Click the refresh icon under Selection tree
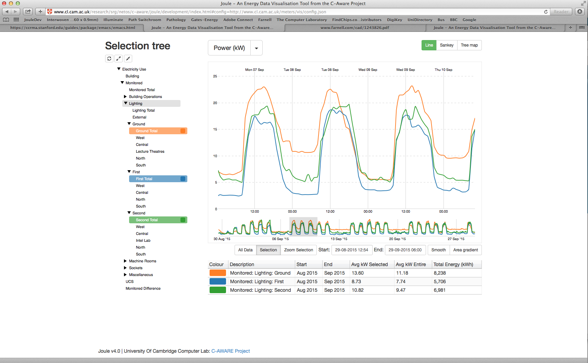 (109, 59)
